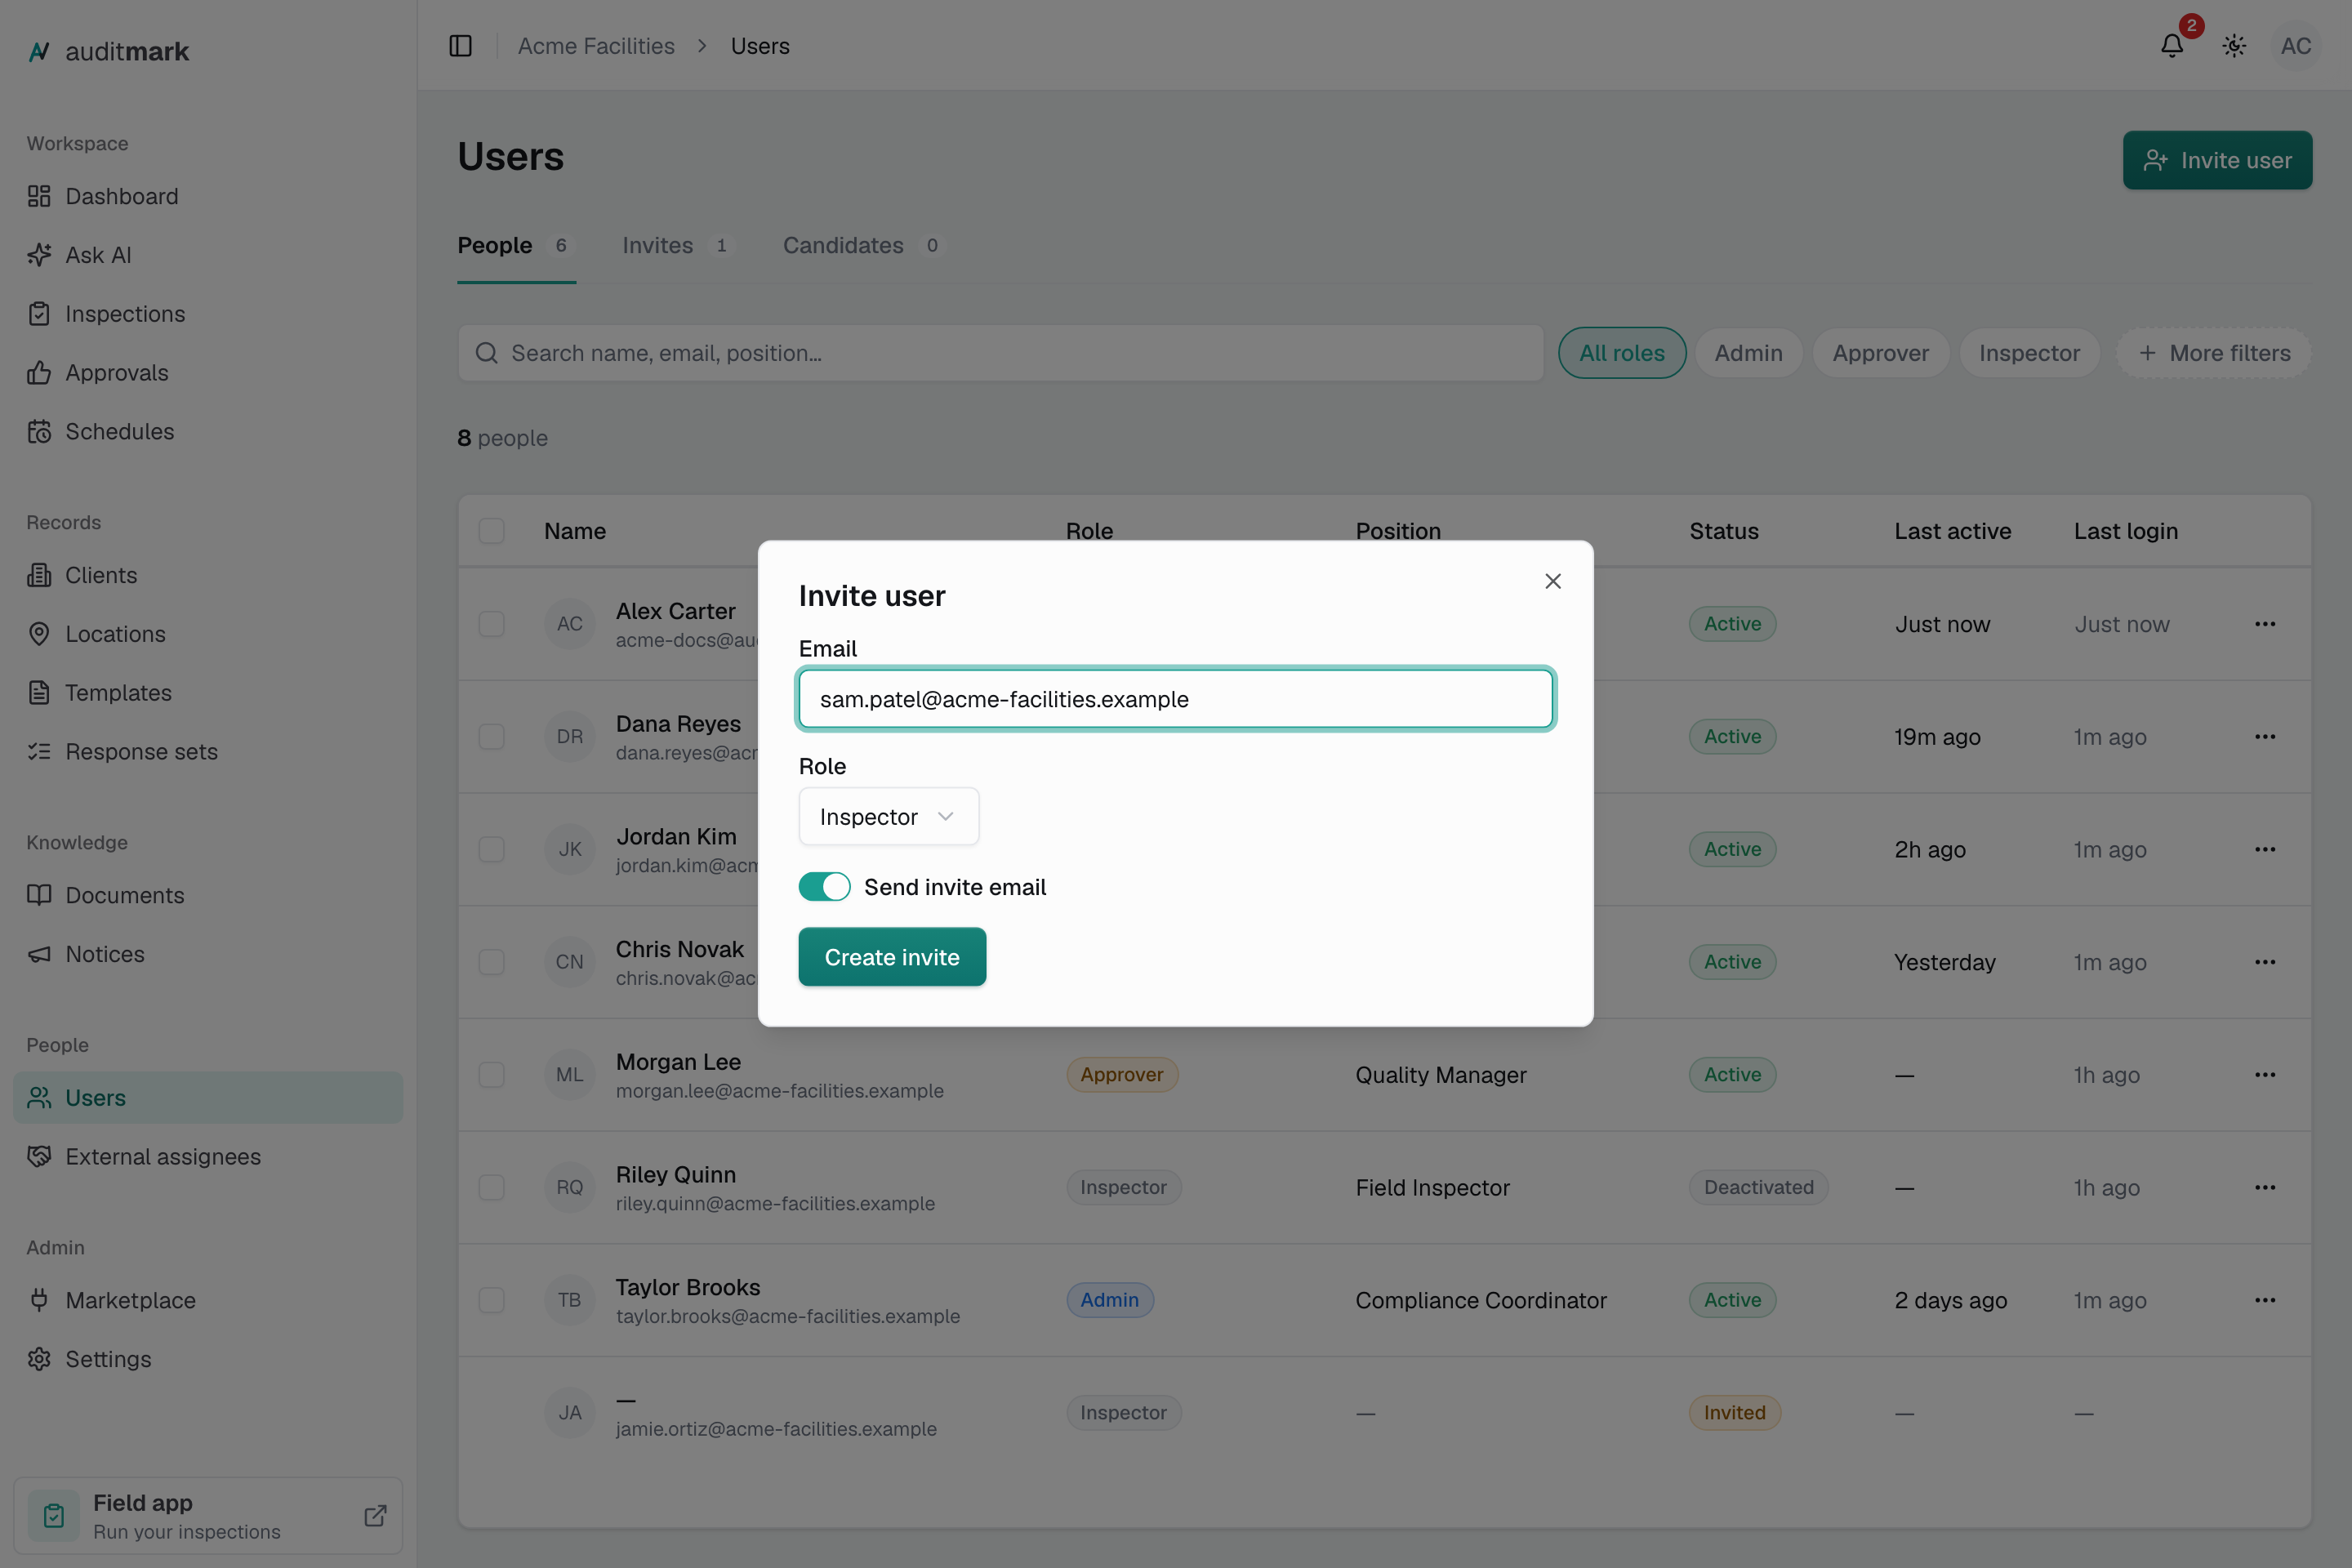Open Settings in the sidebar

pos(208,1359)
